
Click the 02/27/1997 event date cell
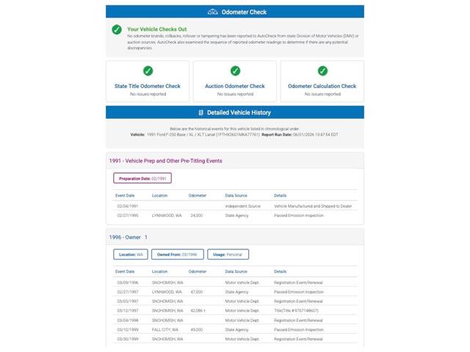pos(127,292)
